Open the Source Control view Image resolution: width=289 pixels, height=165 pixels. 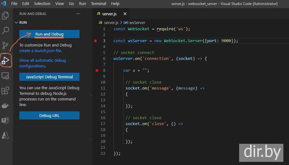pyautogui.click(x=5, y=46)
